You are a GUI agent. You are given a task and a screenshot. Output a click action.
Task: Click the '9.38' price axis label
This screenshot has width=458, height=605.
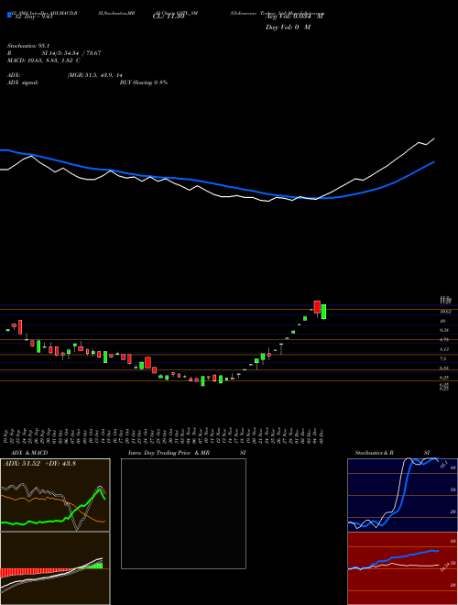(x=444, y=330)
